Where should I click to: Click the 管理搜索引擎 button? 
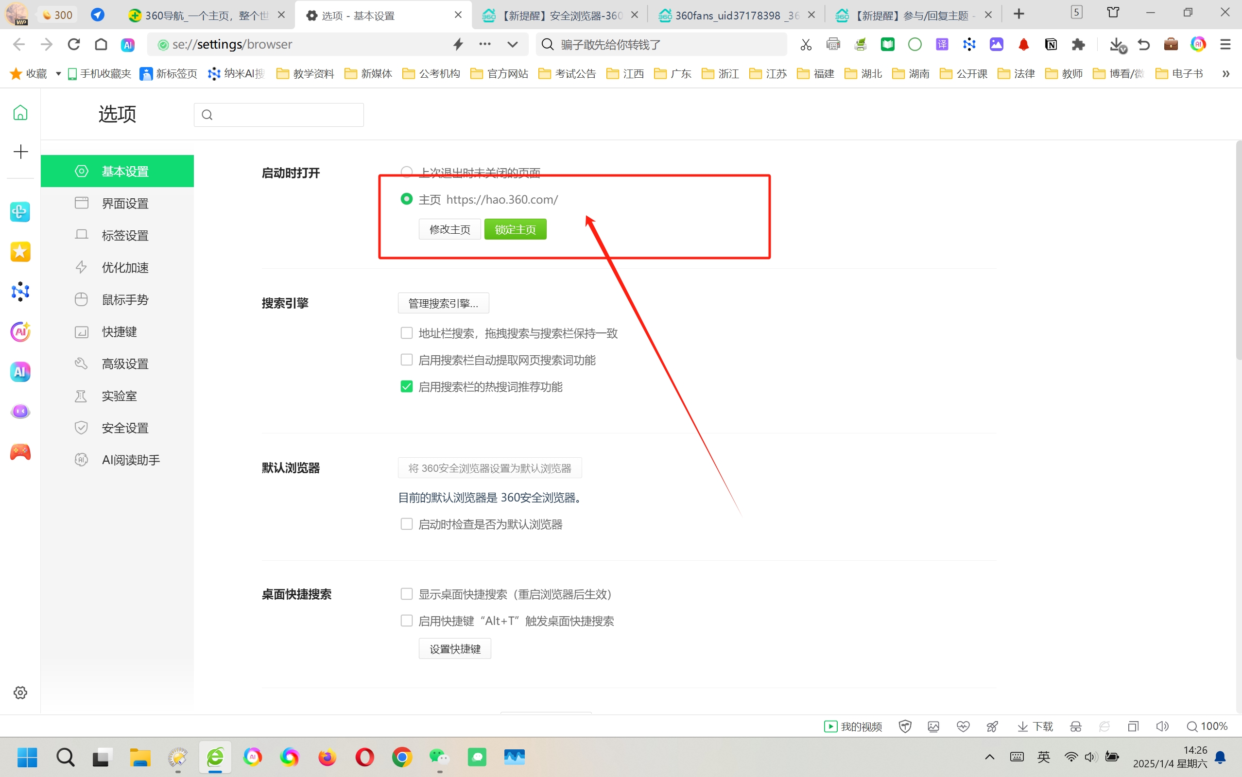coord(444,303)
